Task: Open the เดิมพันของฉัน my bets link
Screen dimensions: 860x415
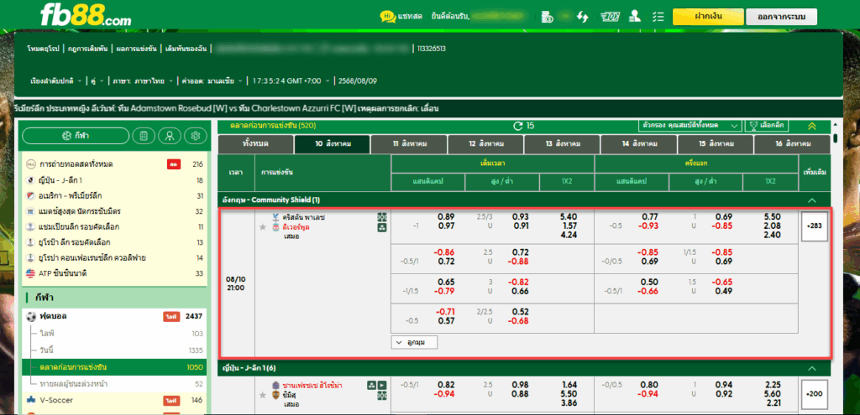Action: [x=186, y=49]
